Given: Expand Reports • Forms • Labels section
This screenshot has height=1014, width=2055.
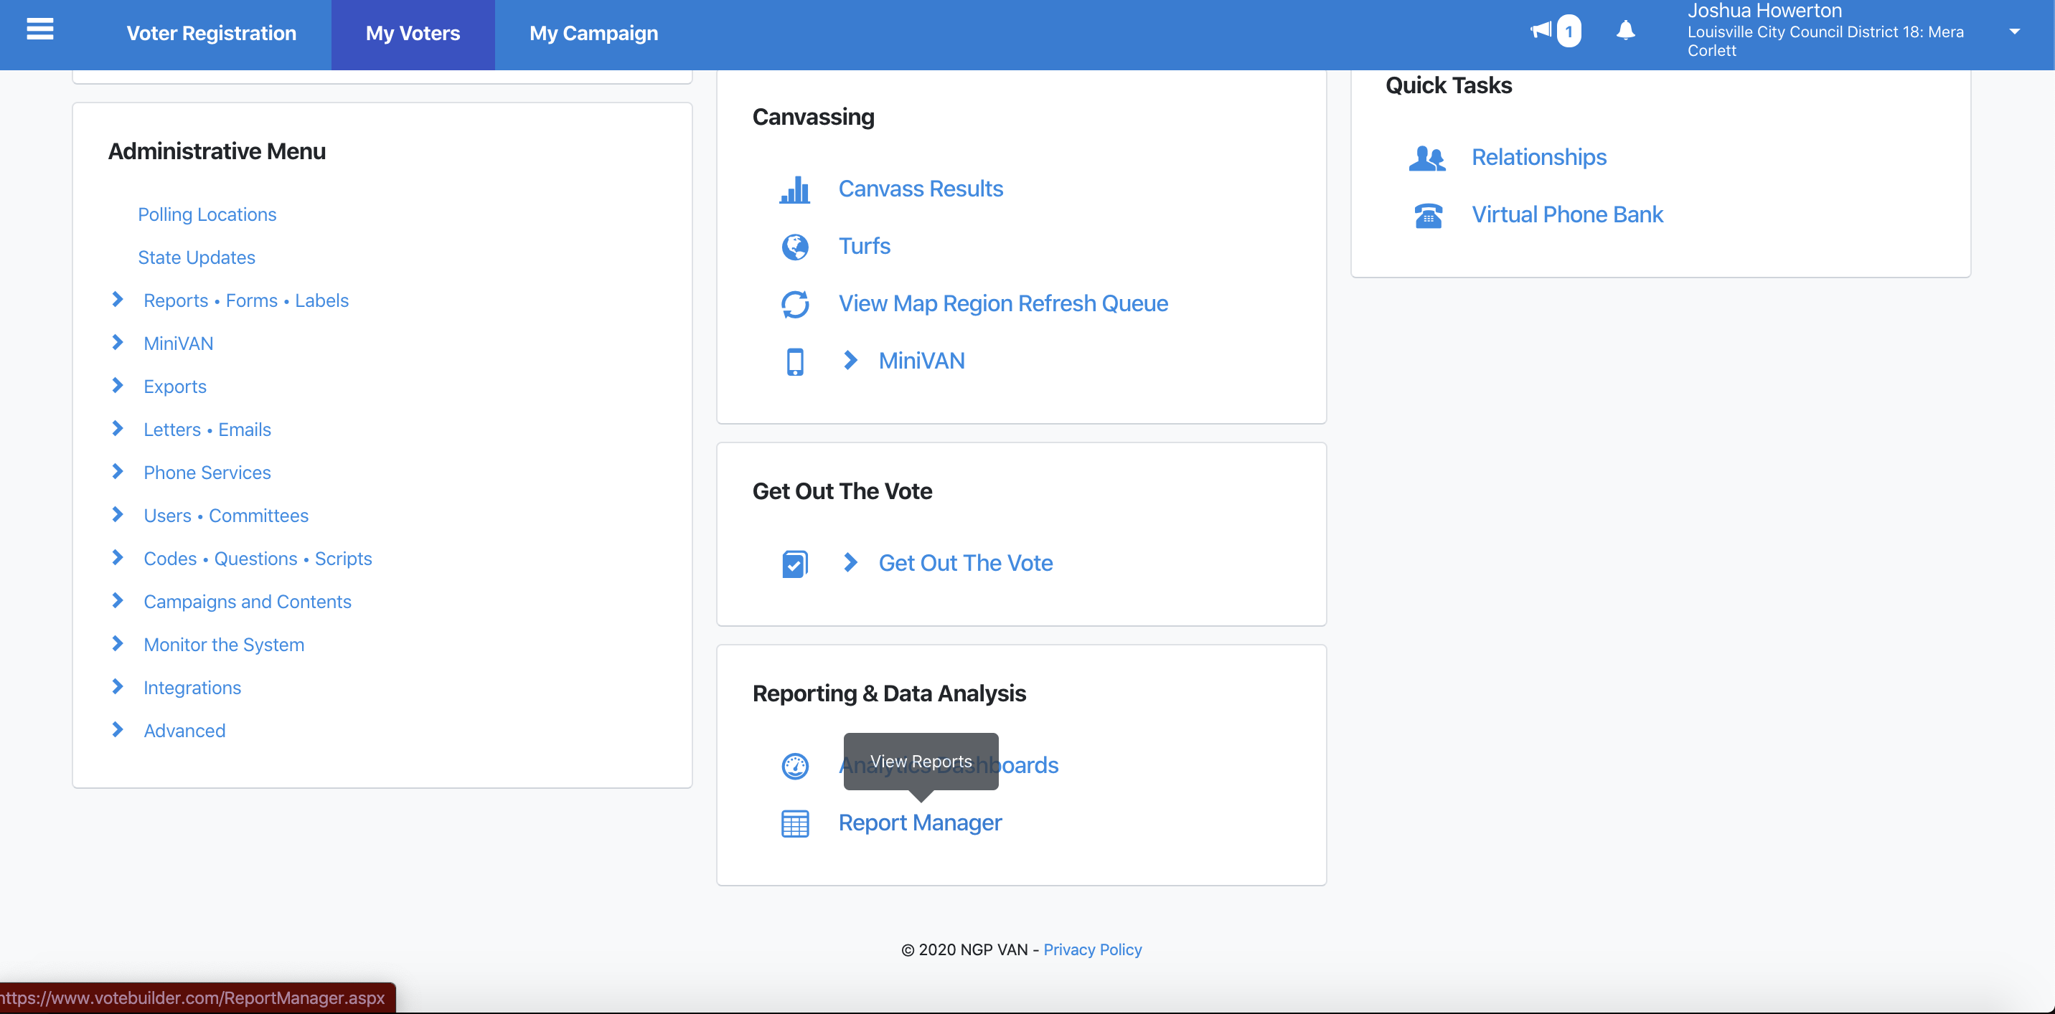Looking at the screenshot, I should (117, 300).
